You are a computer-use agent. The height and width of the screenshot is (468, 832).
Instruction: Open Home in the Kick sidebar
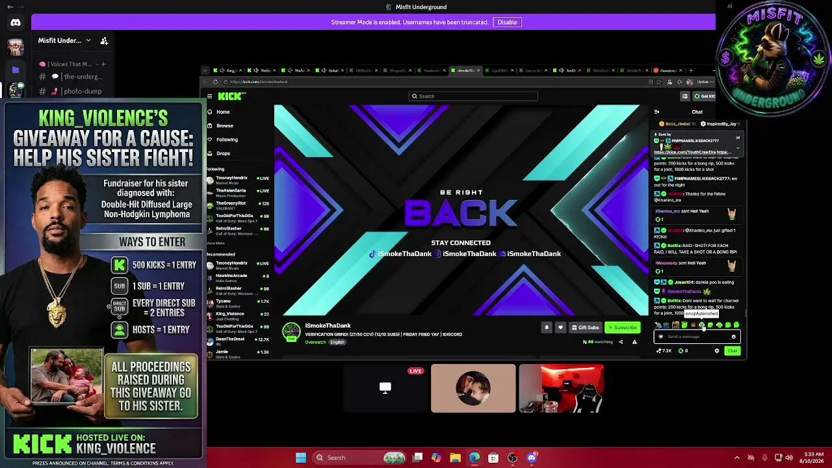tap(223, 112)
